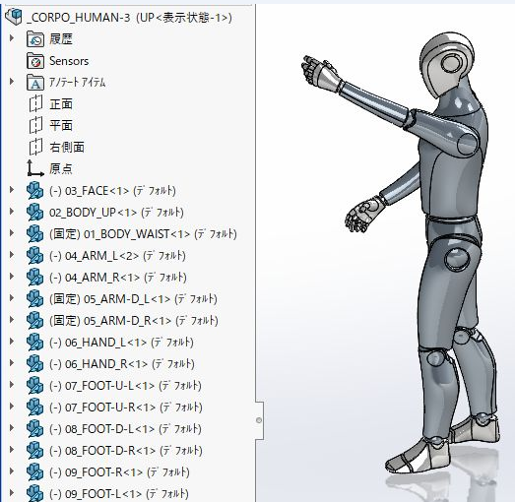The image size is (515, 502).
Task: Select the (-) 03_FACE<1> row text
Action: click(112, 191)
